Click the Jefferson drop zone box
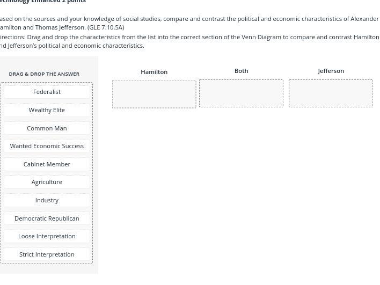This screenshot has width=380, height=285. click(331, 93)
